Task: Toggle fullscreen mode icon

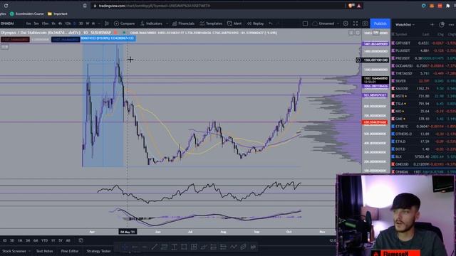Action: 356,23
